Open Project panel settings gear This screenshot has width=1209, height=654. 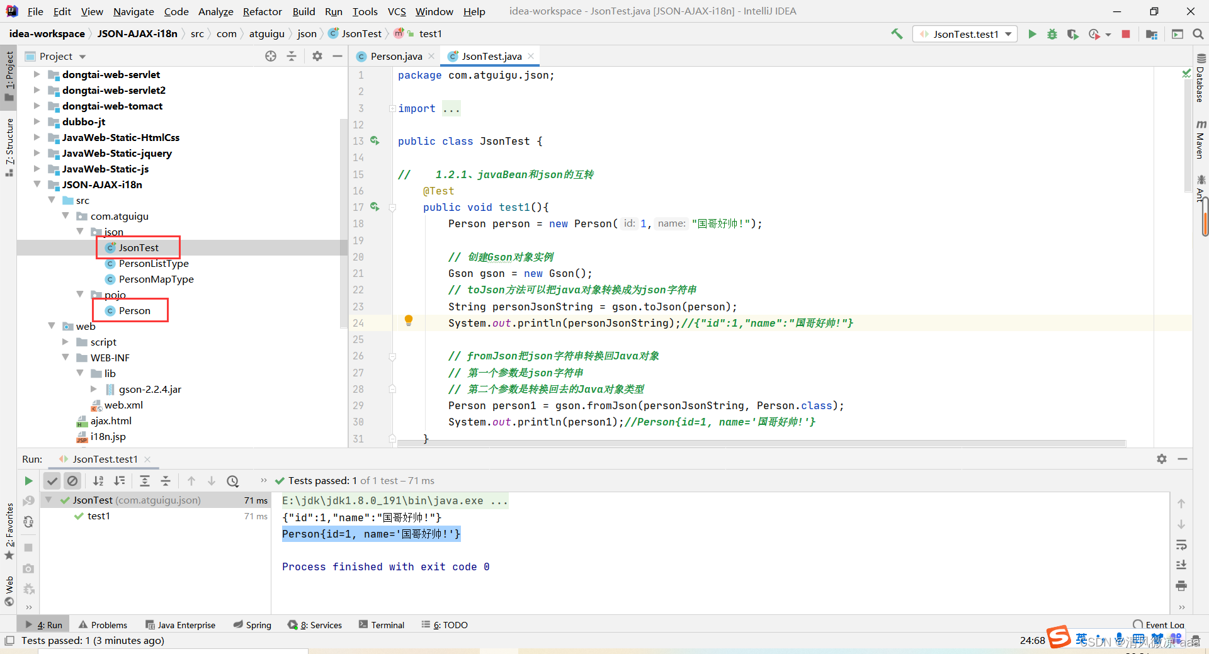pos(317,56)
